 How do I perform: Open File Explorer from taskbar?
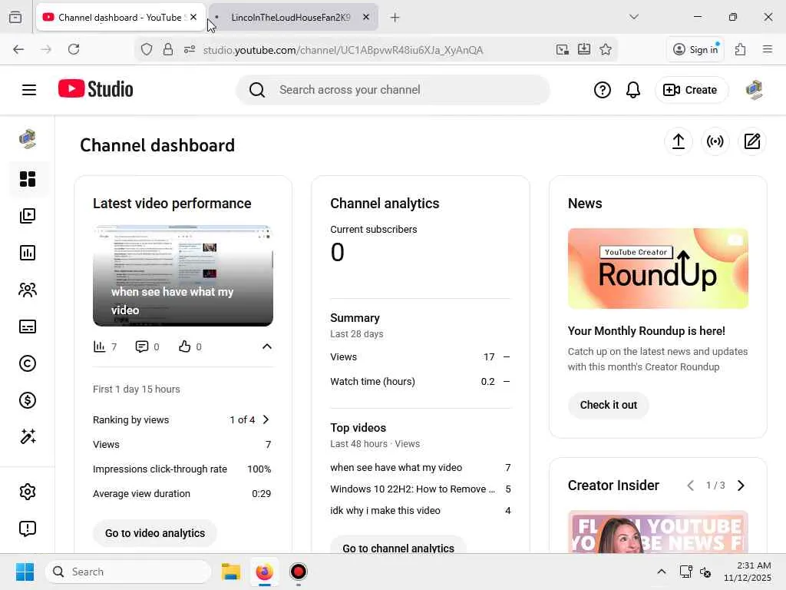(x=231, y=572)
